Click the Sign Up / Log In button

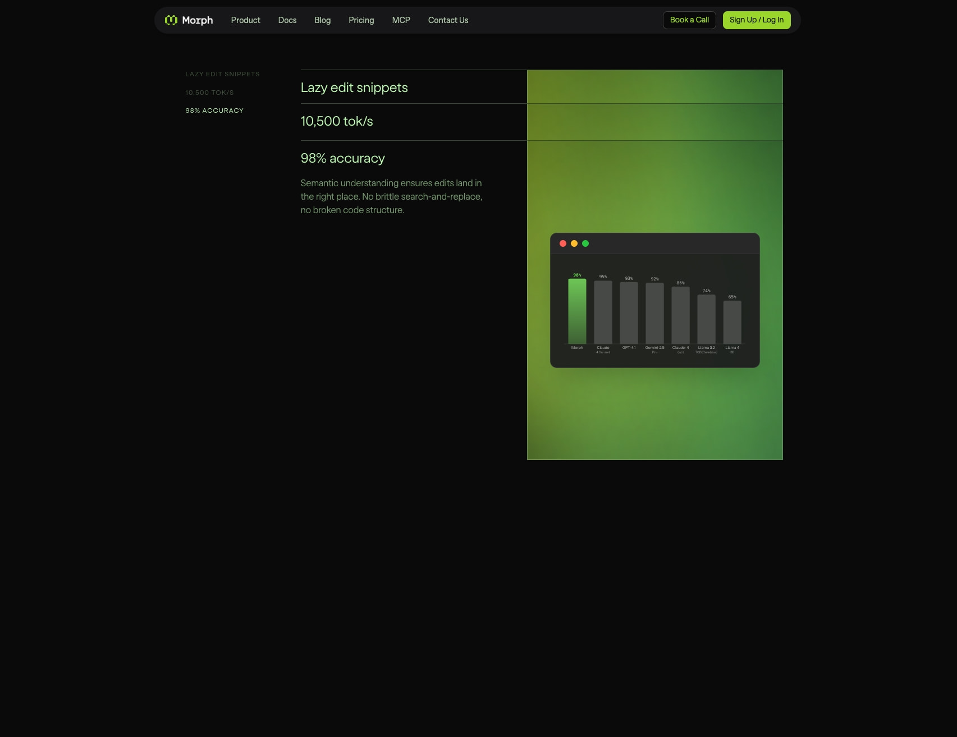[x=757, y=20]
